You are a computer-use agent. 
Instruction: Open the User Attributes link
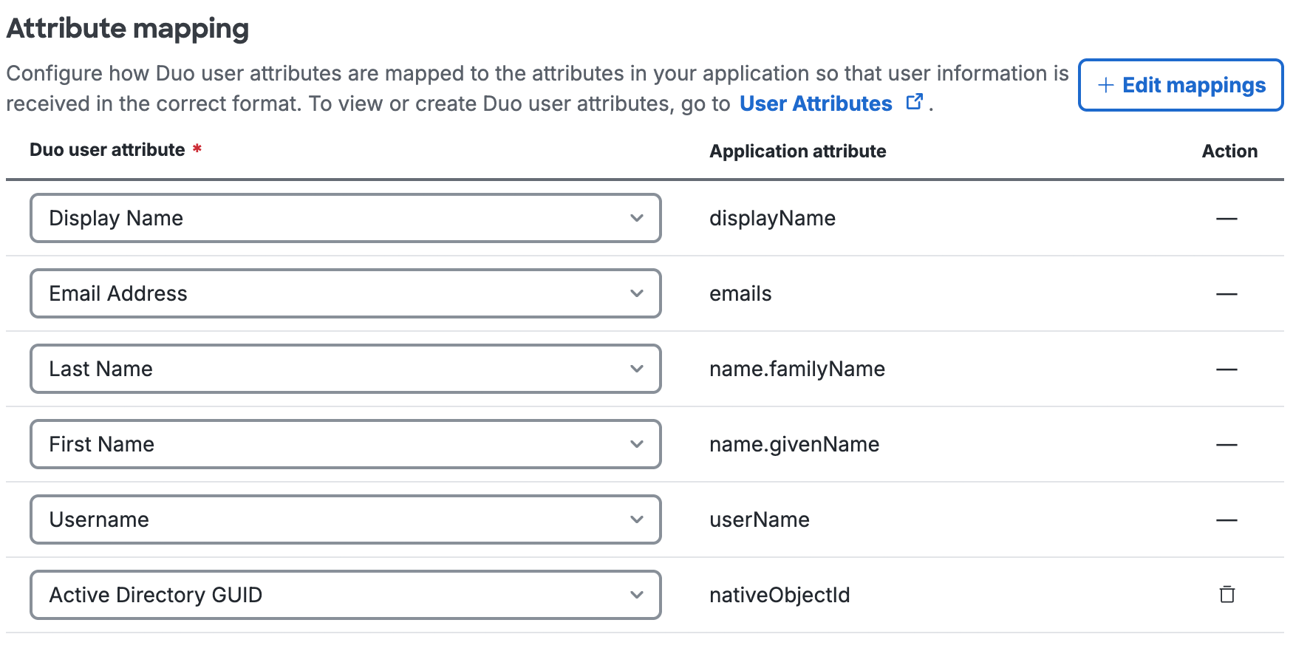(x=816, y=103)
